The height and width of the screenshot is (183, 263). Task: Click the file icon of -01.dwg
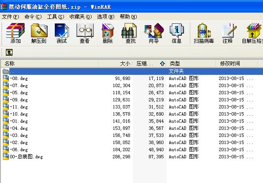pos(6,121)
